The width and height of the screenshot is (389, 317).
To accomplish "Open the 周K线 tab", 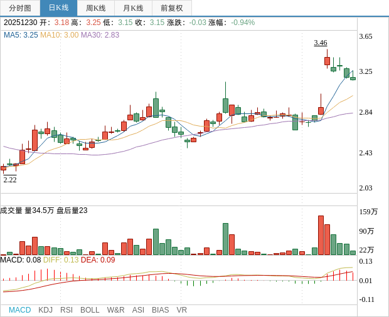I will (96, 8).
